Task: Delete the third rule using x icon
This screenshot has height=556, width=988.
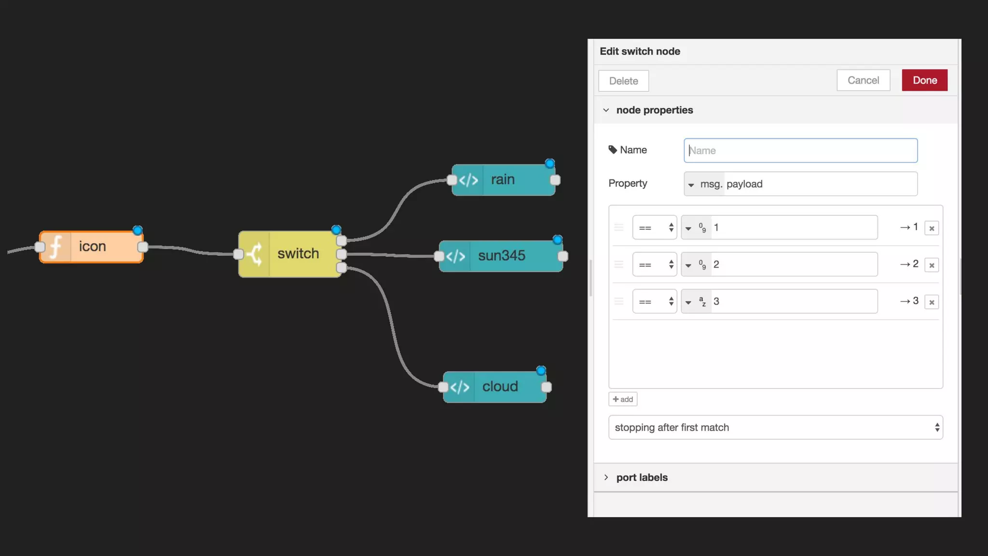Action: 931,302
